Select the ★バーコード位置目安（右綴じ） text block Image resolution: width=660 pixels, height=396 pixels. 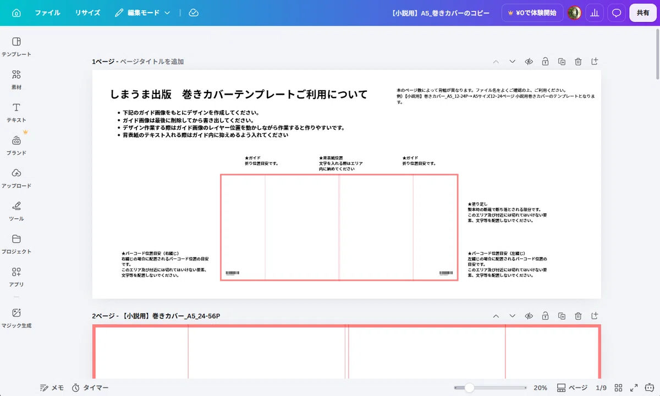click(166, 265)
